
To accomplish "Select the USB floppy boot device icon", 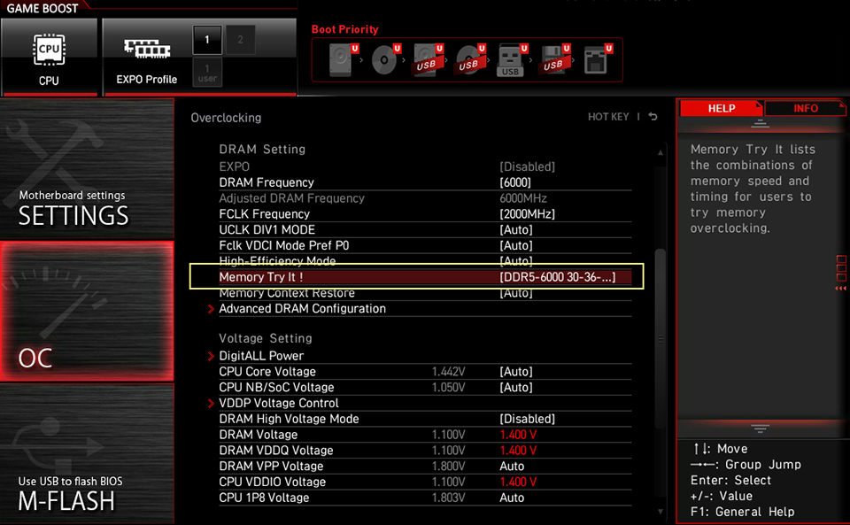I will click(x=552, y=60).
